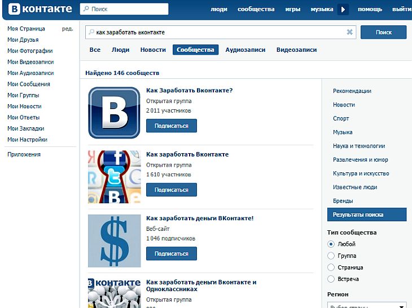Select Новости in the right category list
The image size is (412, 308).
click(344, 105)
